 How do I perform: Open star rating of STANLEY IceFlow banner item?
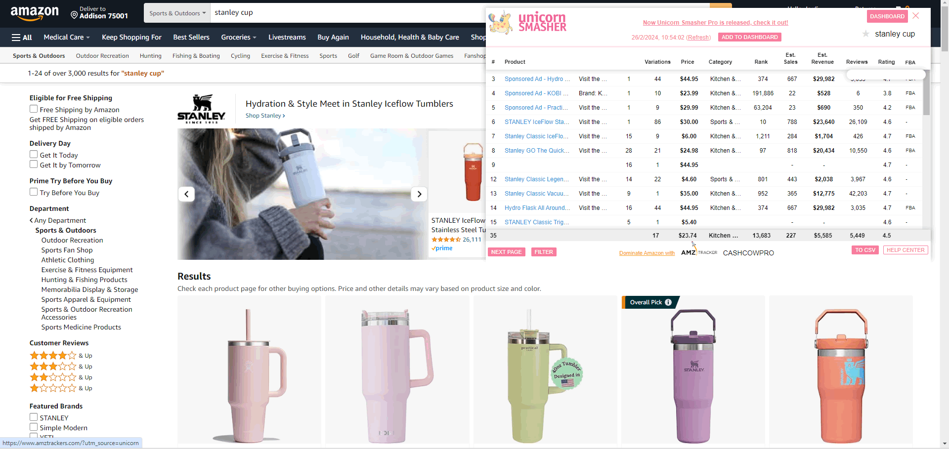pyautogui.click(x=446, y=240)
